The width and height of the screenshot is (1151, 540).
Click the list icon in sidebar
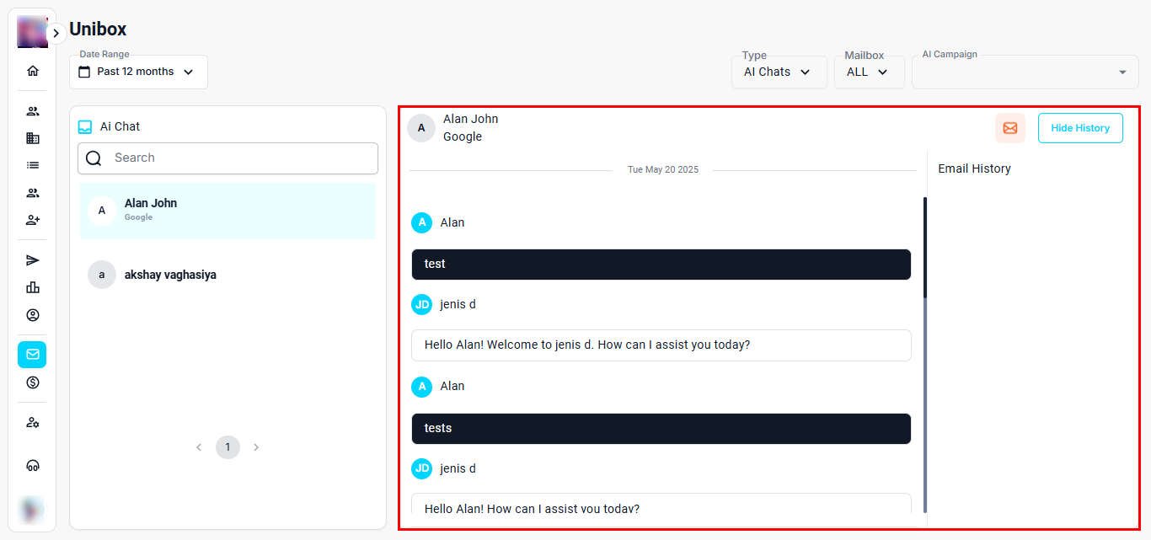click(33, 165)
